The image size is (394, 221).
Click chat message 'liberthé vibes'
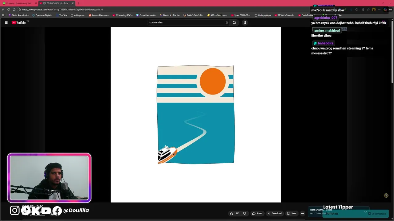[x=321, y=36]
